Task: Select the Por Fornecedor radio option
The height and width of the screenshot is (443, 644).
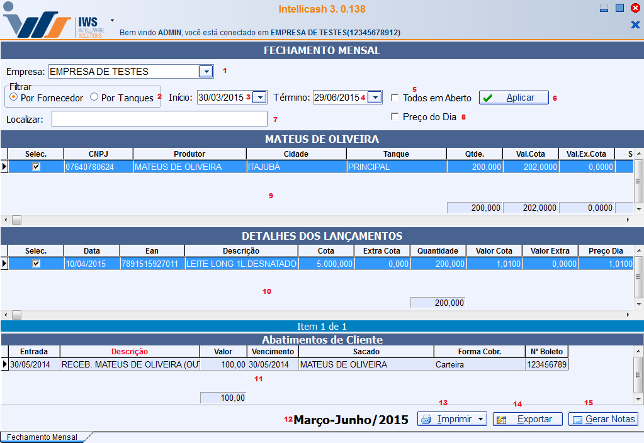Action: [13, 98]
